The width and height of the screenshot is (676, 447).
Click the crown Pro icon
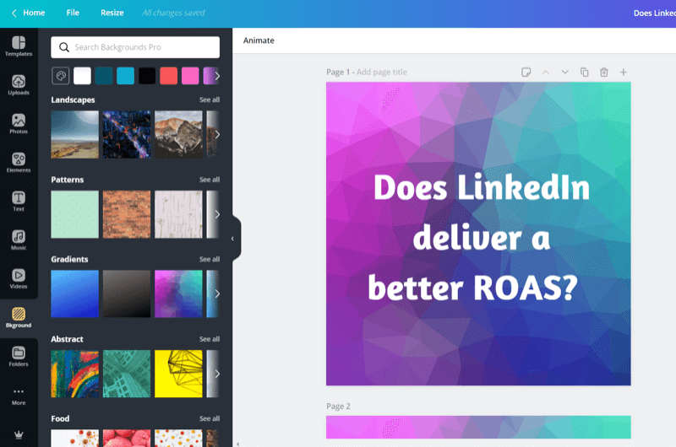[19, 435]
